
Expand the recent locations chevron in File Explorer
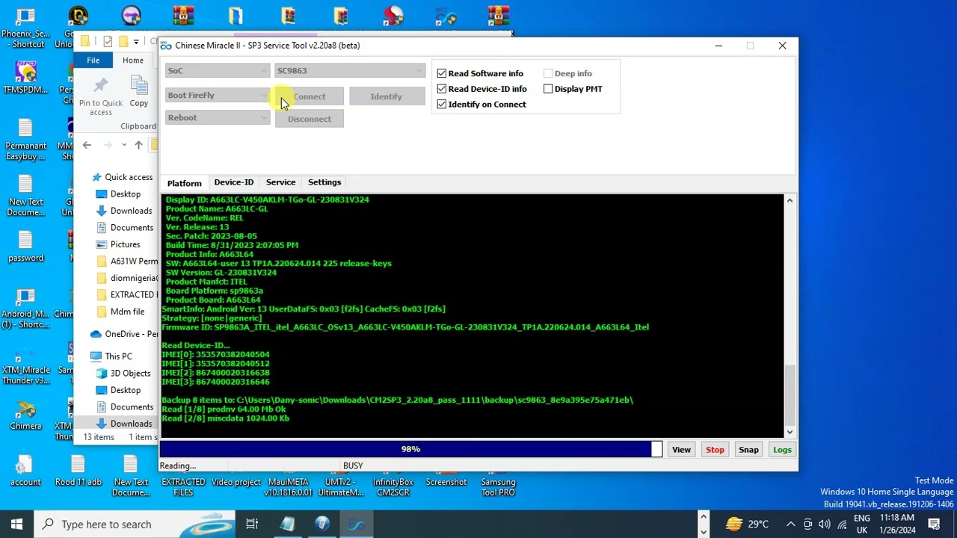tap(123, 145)
